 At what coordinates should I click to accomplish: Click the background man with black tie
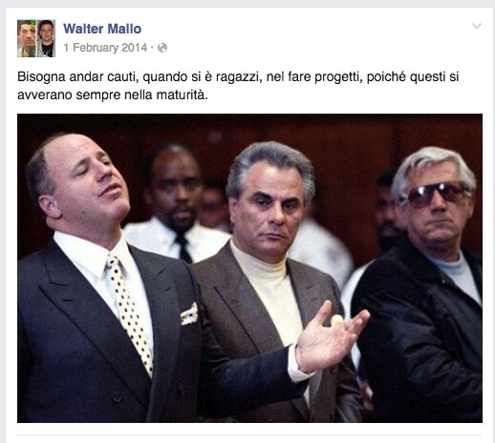174,203
